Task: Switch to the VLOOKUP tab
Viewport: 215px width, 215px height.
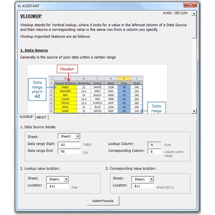Action: point(26,117)
